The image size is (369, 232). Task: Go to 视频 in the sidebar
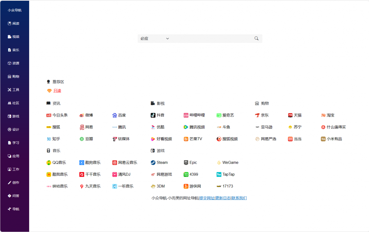click(14, 37)
